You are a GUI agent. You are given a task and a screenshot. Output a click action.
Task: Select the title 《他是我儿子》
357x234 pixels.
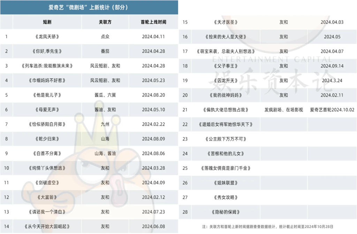(47, 95)
